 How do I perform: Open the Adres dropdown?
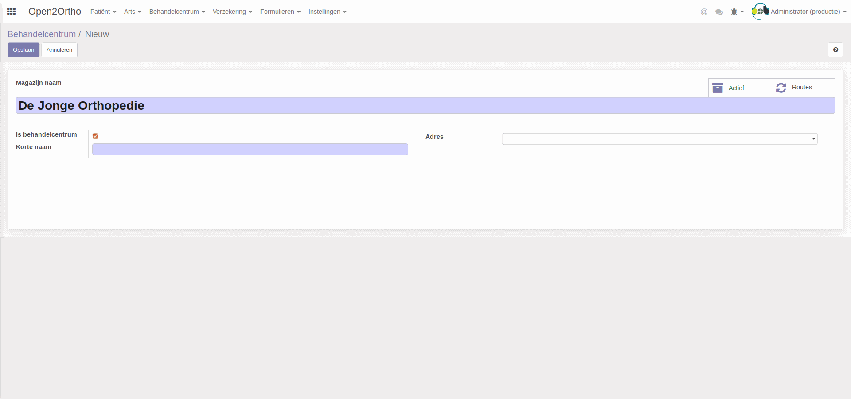[x=813, y=138]
